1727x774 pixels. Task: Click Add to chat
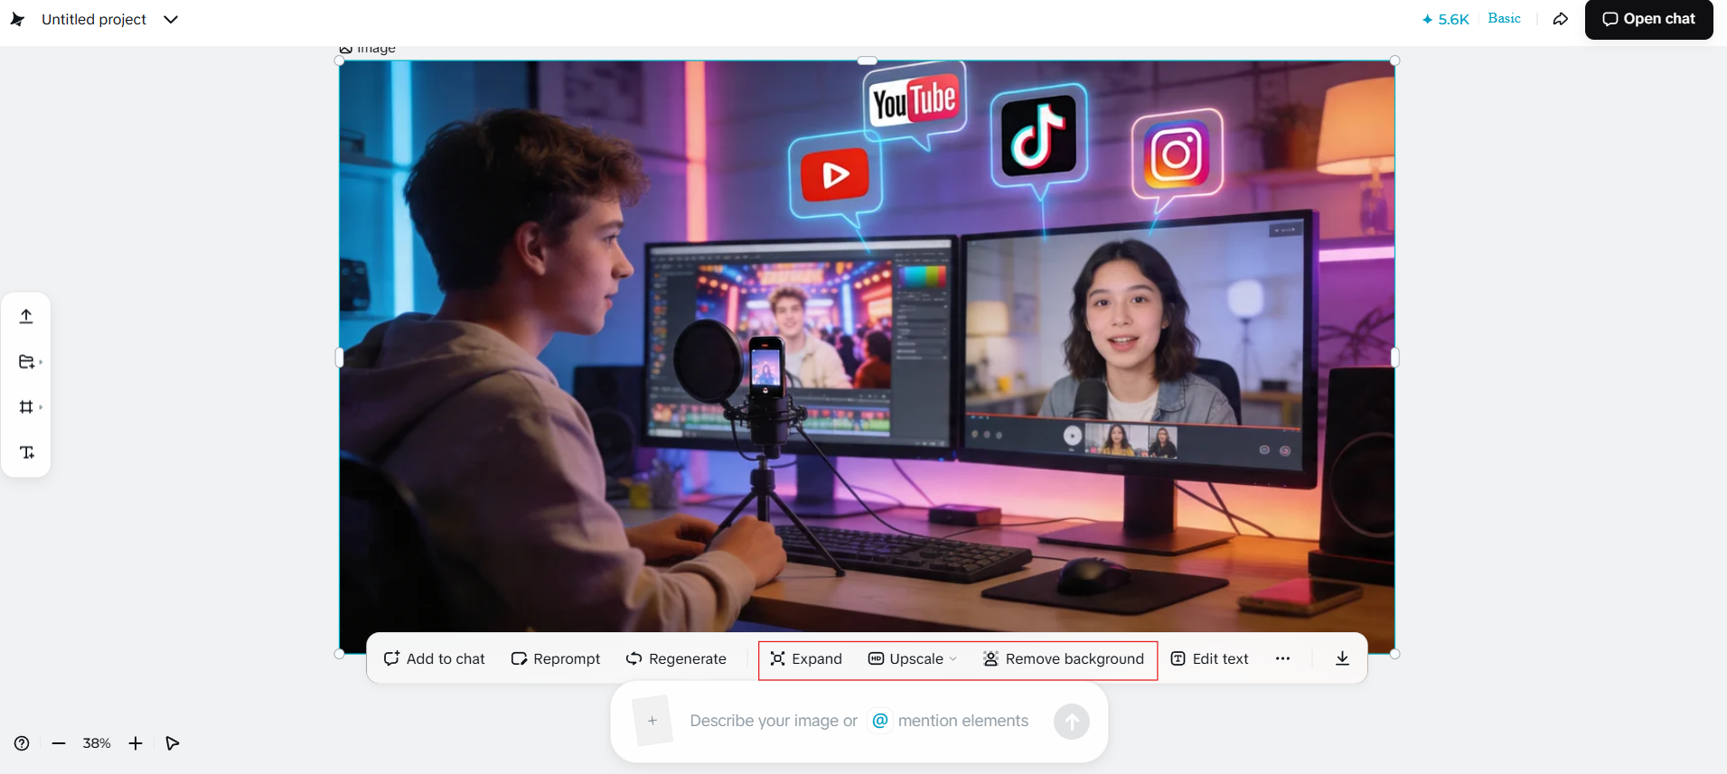435,658
